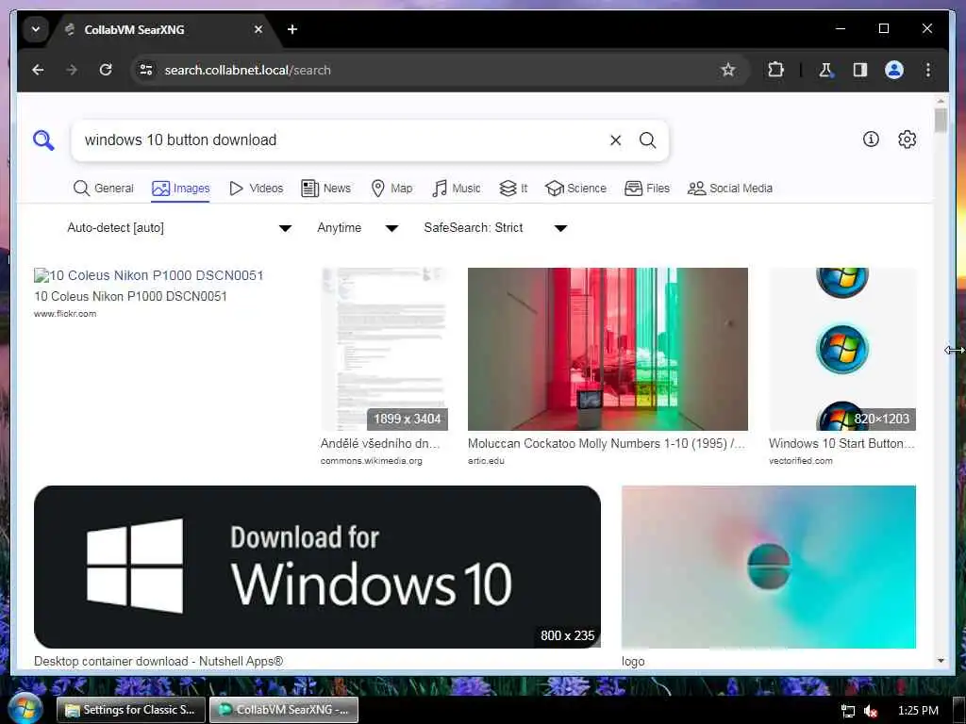966x724 pixels.
Task: Click the page vertical scrollbar thumb
Action: pyautogui.click(x=941, y=120)
